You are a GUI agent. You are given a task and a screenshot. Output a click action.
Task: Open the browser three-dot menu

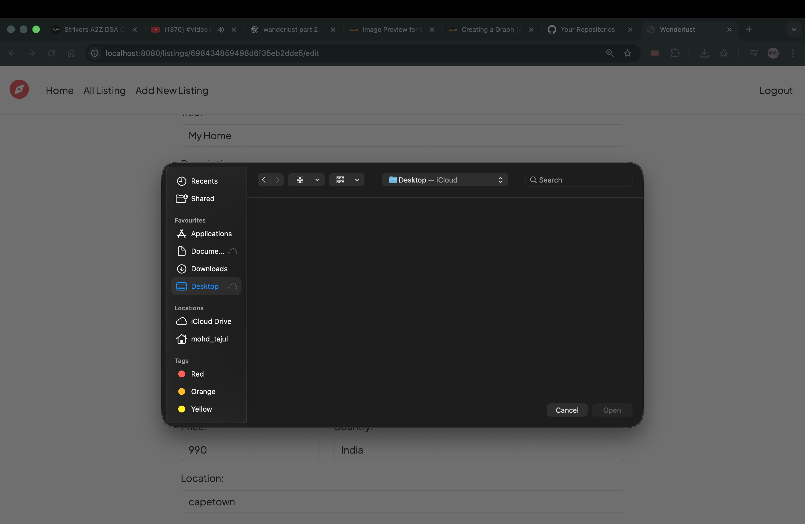793,53
